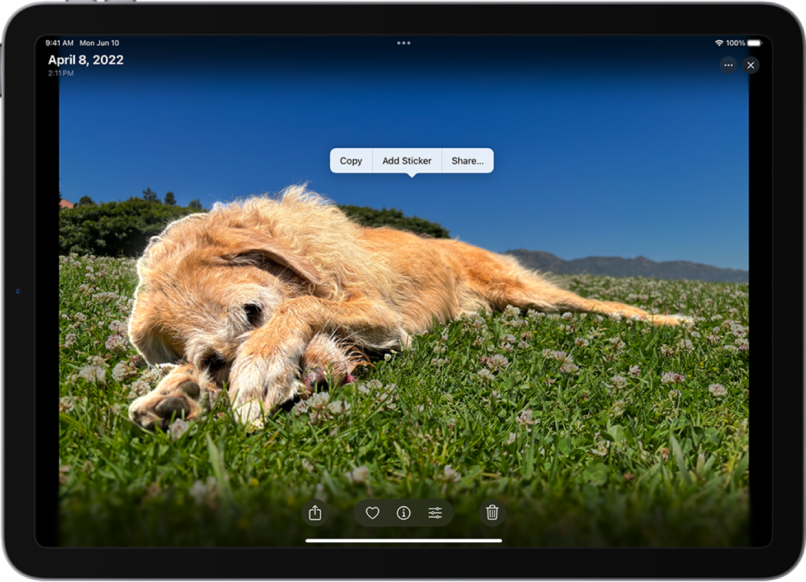Tap the Wi-Fi status icon
The width and height of the screenshot is (806, 582).
(x=719, y=43)
